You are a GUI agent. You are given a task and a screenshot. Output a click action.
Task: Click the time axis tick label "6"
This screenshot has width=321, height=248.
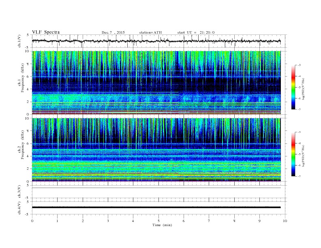[184, 221]
